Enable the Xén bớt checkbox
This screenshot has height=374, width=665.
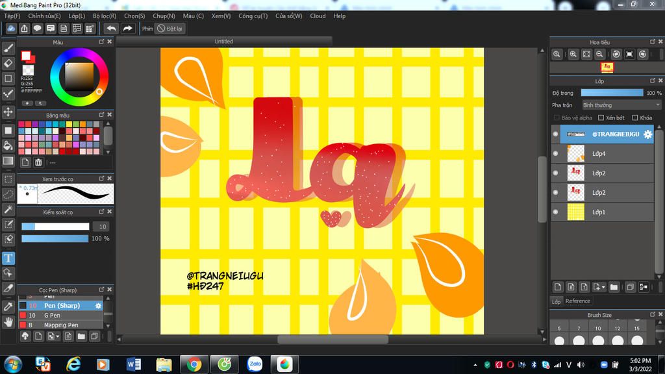pos(601,118)
